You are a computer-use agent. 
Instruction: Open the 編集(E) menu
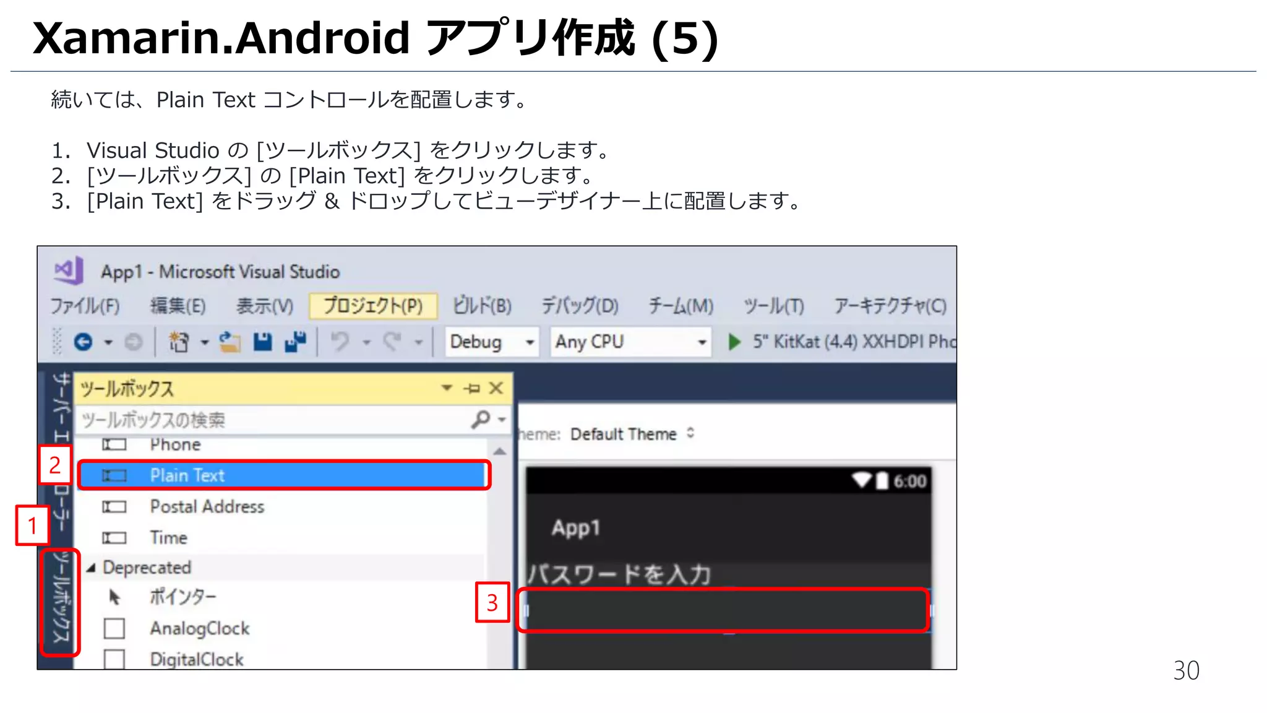coord(178,306)
